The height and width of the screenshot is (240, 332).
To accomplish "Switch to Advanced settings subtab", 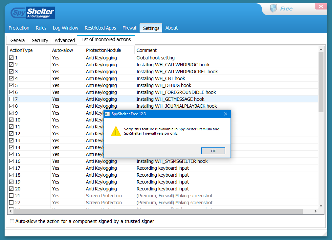I will pyautogui.click(x=65, y=40).
